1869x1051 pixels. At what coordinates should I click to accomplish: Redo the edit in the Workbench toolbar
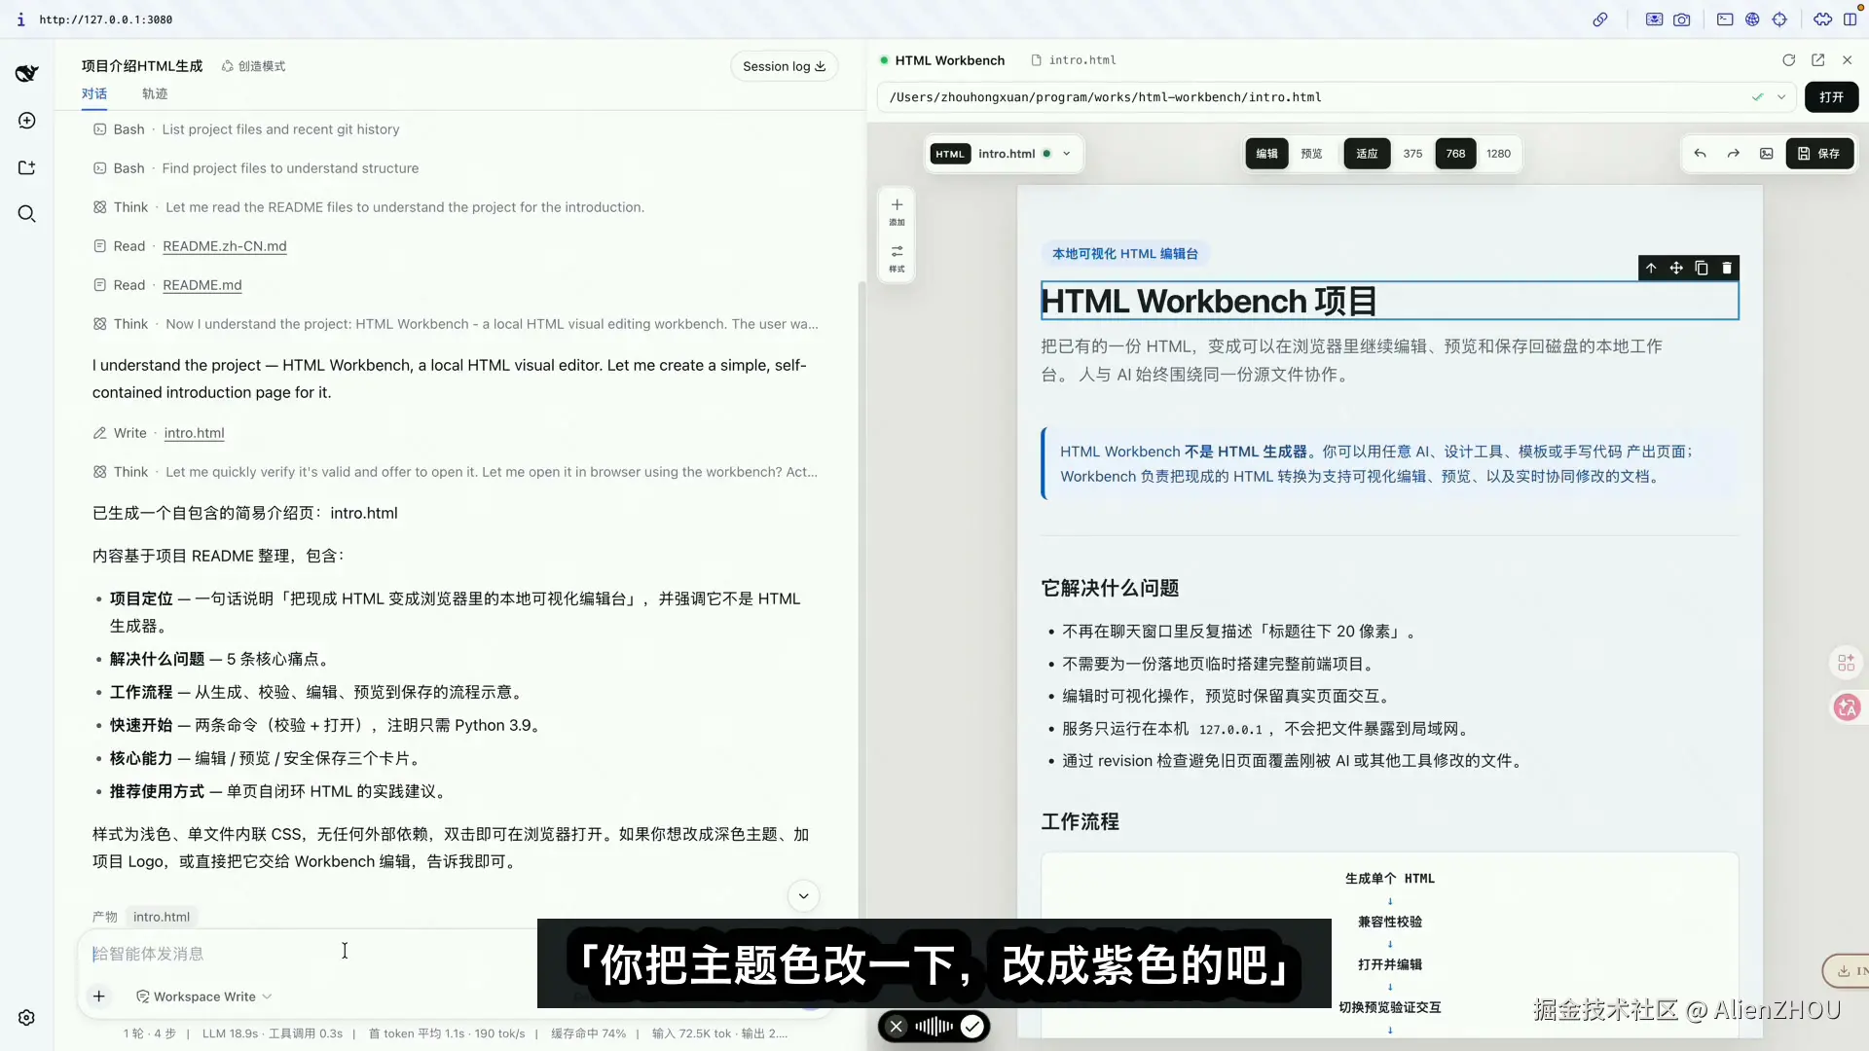tap(1734, 154)
